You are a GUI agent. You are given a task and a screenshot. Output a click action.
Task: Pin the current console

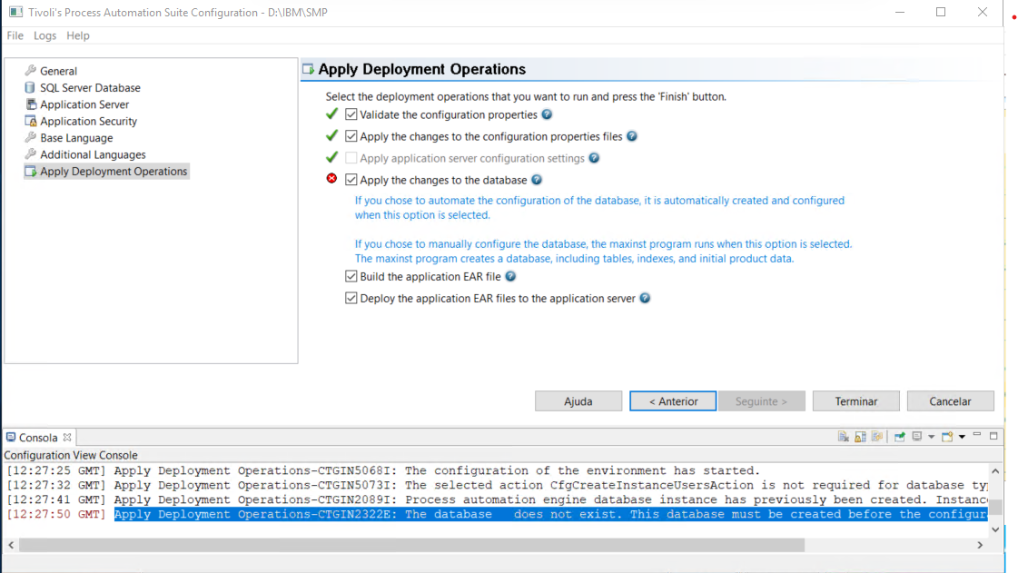[900, 437]
